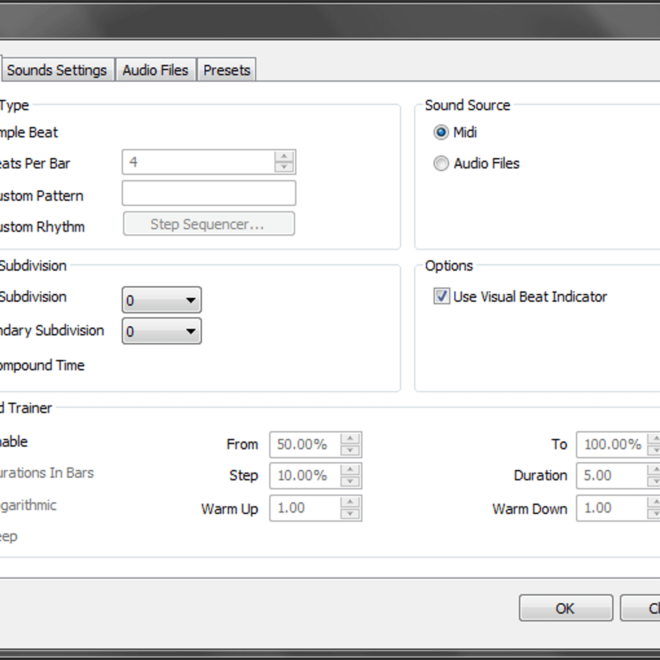660x660 pixels.
Task: Toggle Use Visual Beat Indicator checkbox
Action: click(x=520, y=297)
